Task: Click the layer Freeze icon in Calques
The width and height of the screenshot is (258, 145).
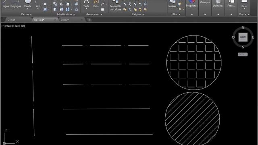Action: pos(135,4)
